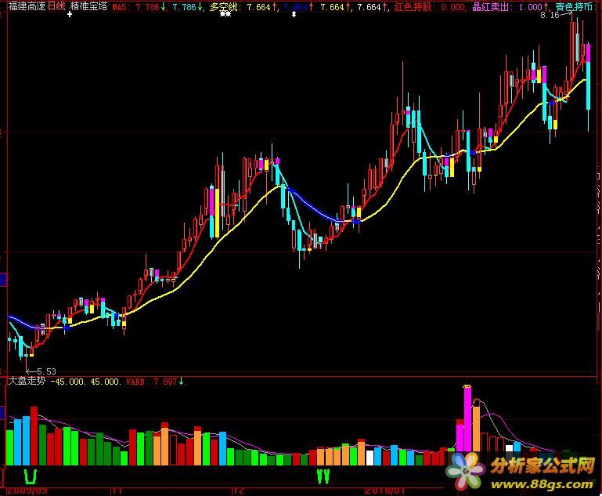Click the blue marker on main chart left edge

3,279
